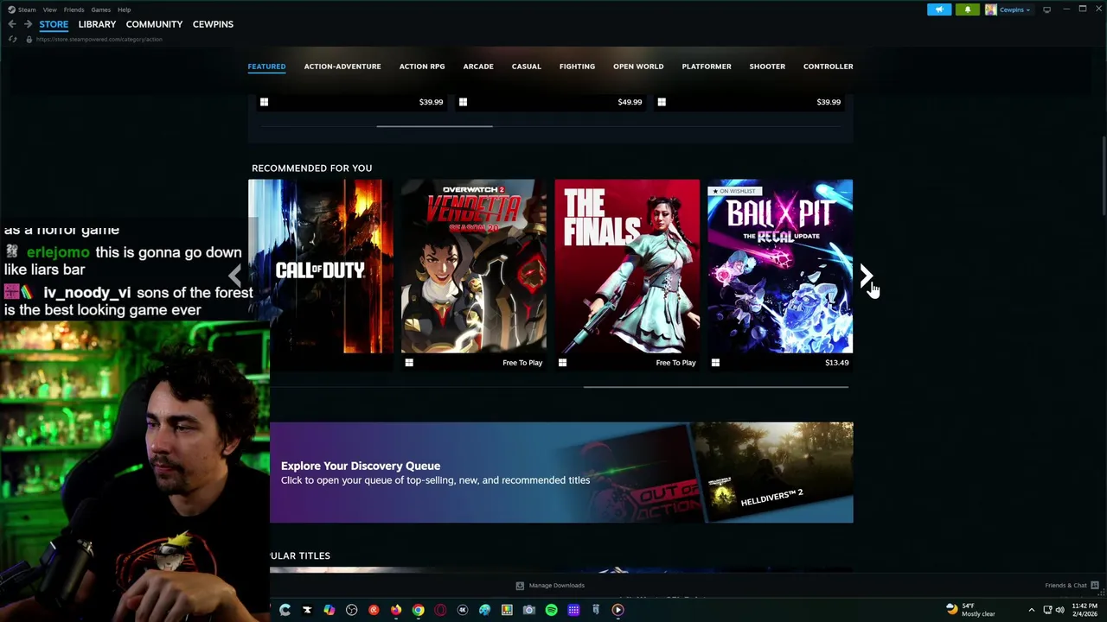Select the SHOOTER category tab
The height and width of the screenshot is (622, 1107).
click(x=767, y=67)
